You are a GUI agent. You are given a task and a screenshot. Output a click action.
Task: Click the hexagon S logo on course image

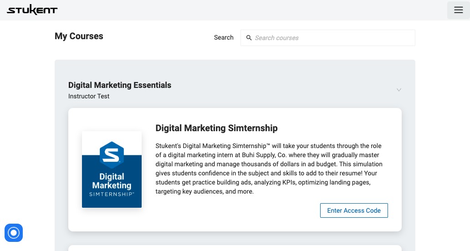tap(112, 153)
